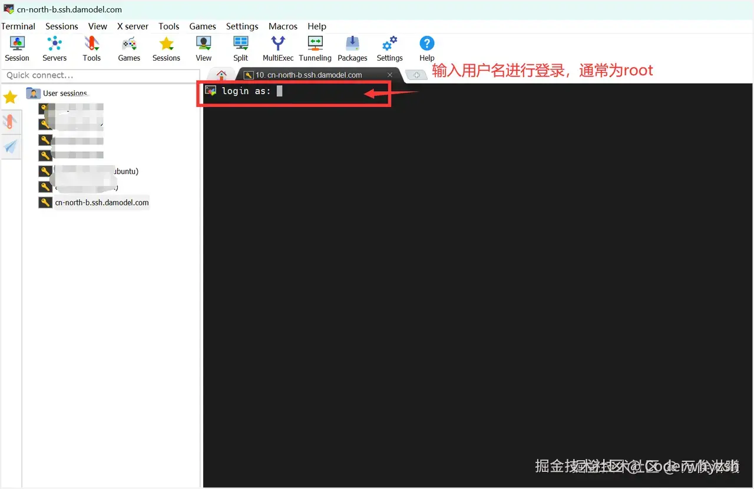754x489 pixels.
Task: Add a new terminal tab
Action: coord(416,75)
